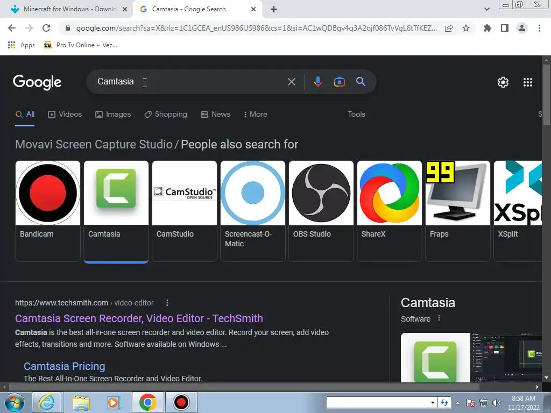Share this page from the address bar
The width and height of the screenshot is (551, 413).
[449, 29]
